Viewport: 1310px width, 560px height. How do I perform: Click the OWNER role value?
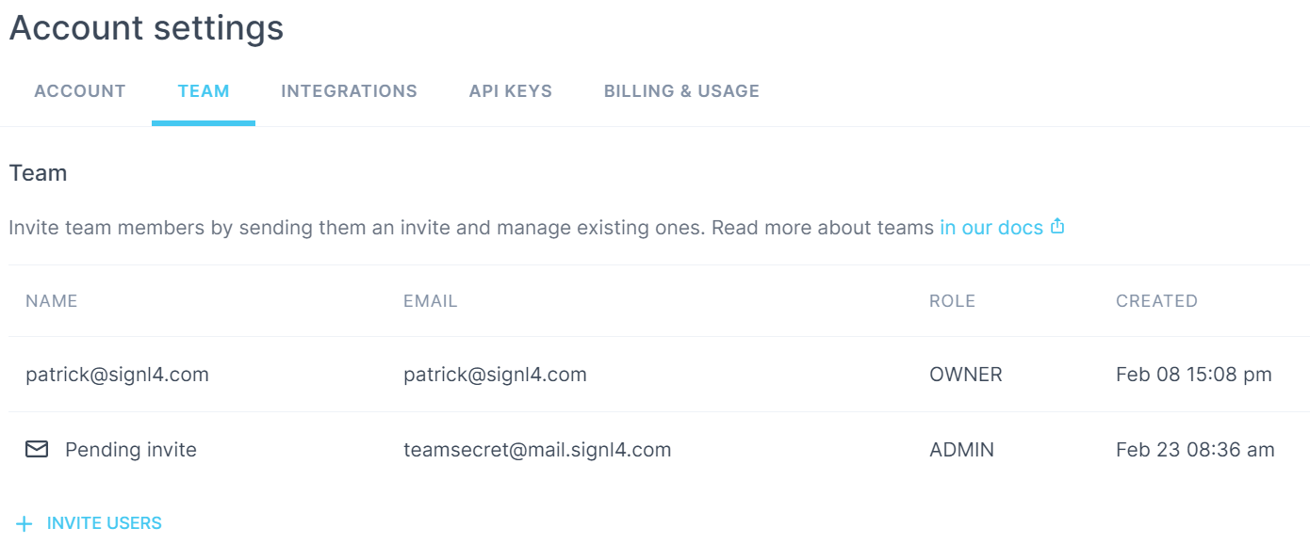pyautogui.click(x=966, y=375)
